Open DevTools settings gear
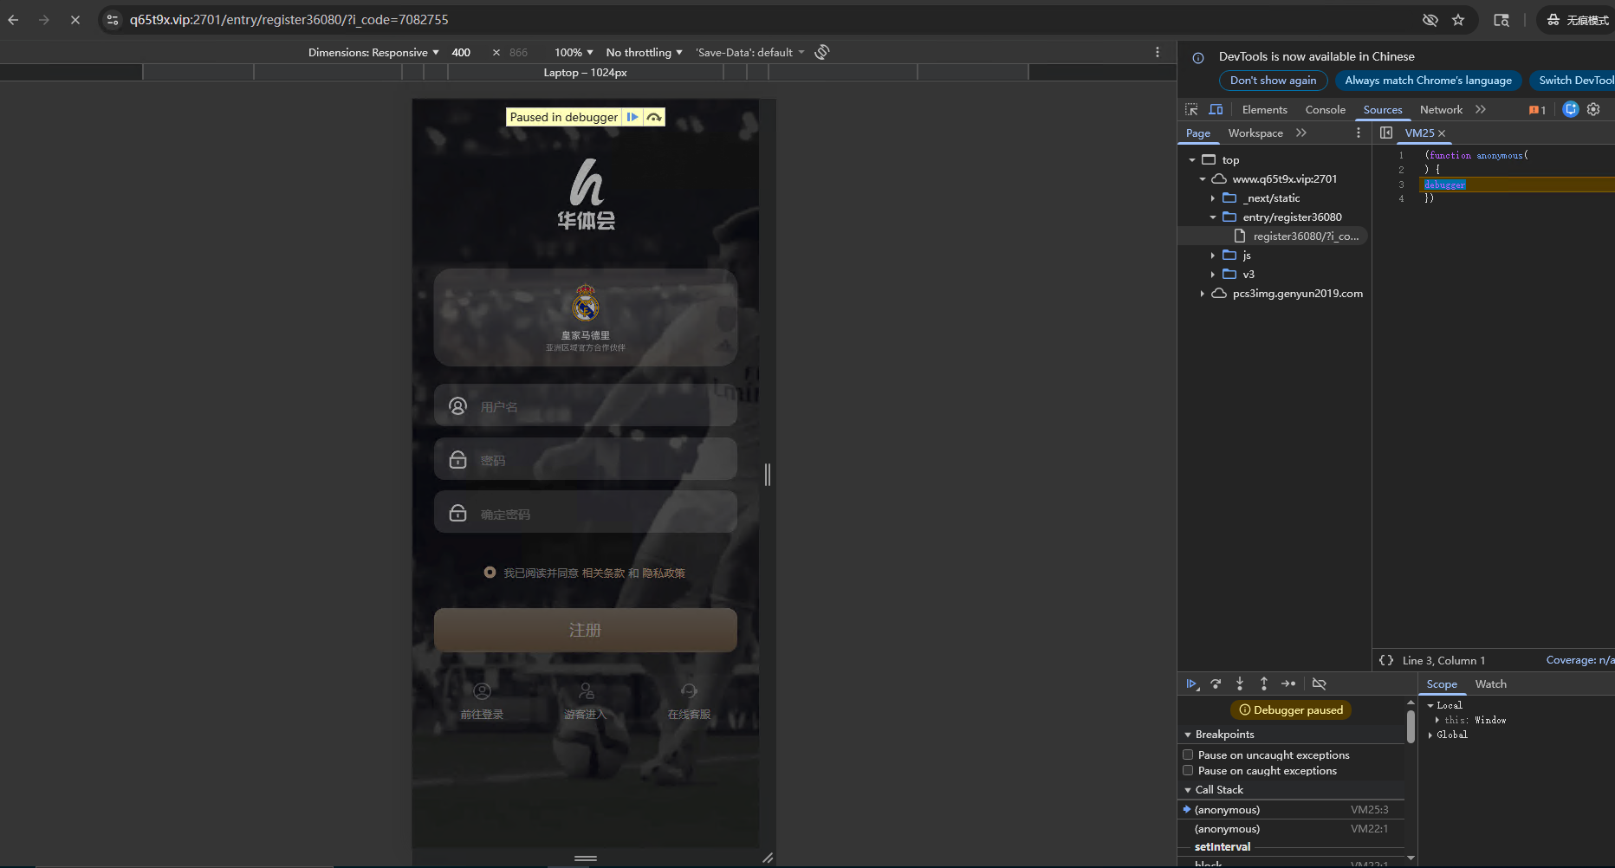1615x868 pixels. pyautogui.click(x=1593, y=109)
